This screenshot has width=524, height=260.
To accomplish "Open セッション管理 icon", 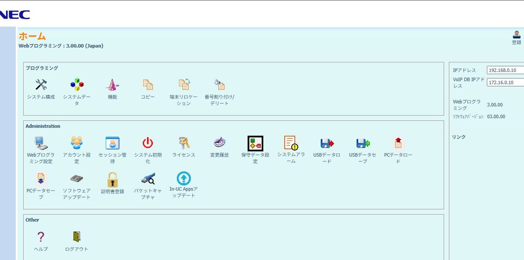I will point(113,143).
